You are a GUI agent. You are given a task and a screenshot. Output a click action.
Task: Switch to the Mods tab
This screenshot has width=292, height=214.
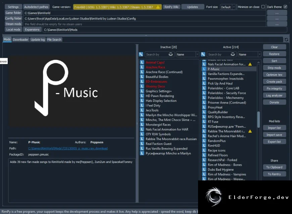tap(7, 39)
